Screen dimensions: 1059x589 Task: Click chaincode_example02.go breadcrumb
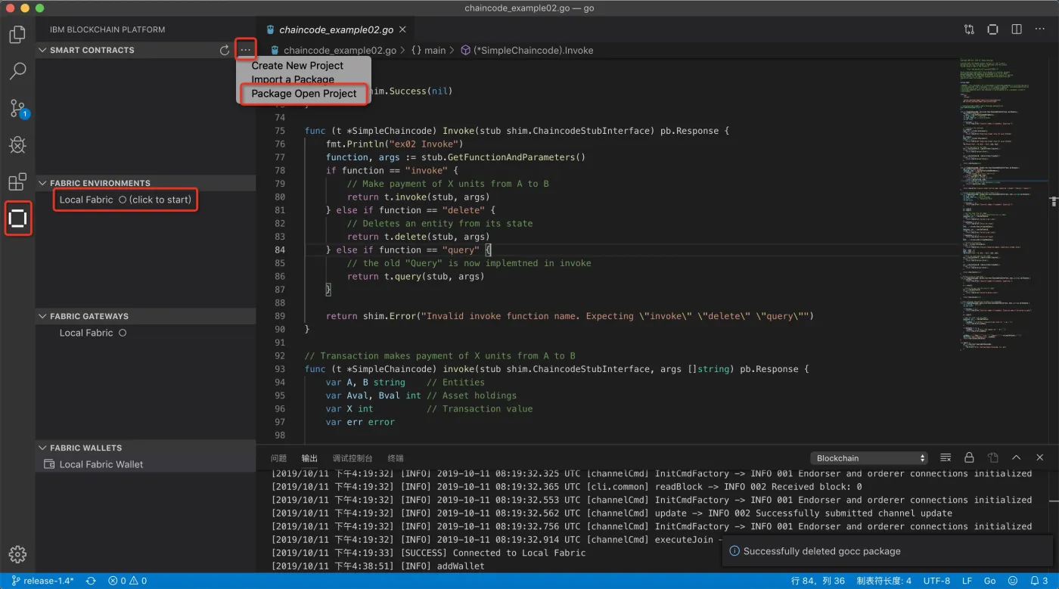pos(333,50)
